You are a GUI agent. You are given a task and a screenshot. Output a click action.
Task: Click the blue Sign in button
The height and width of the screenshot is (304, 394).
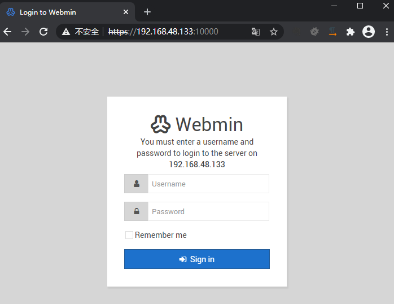(197, 259)
